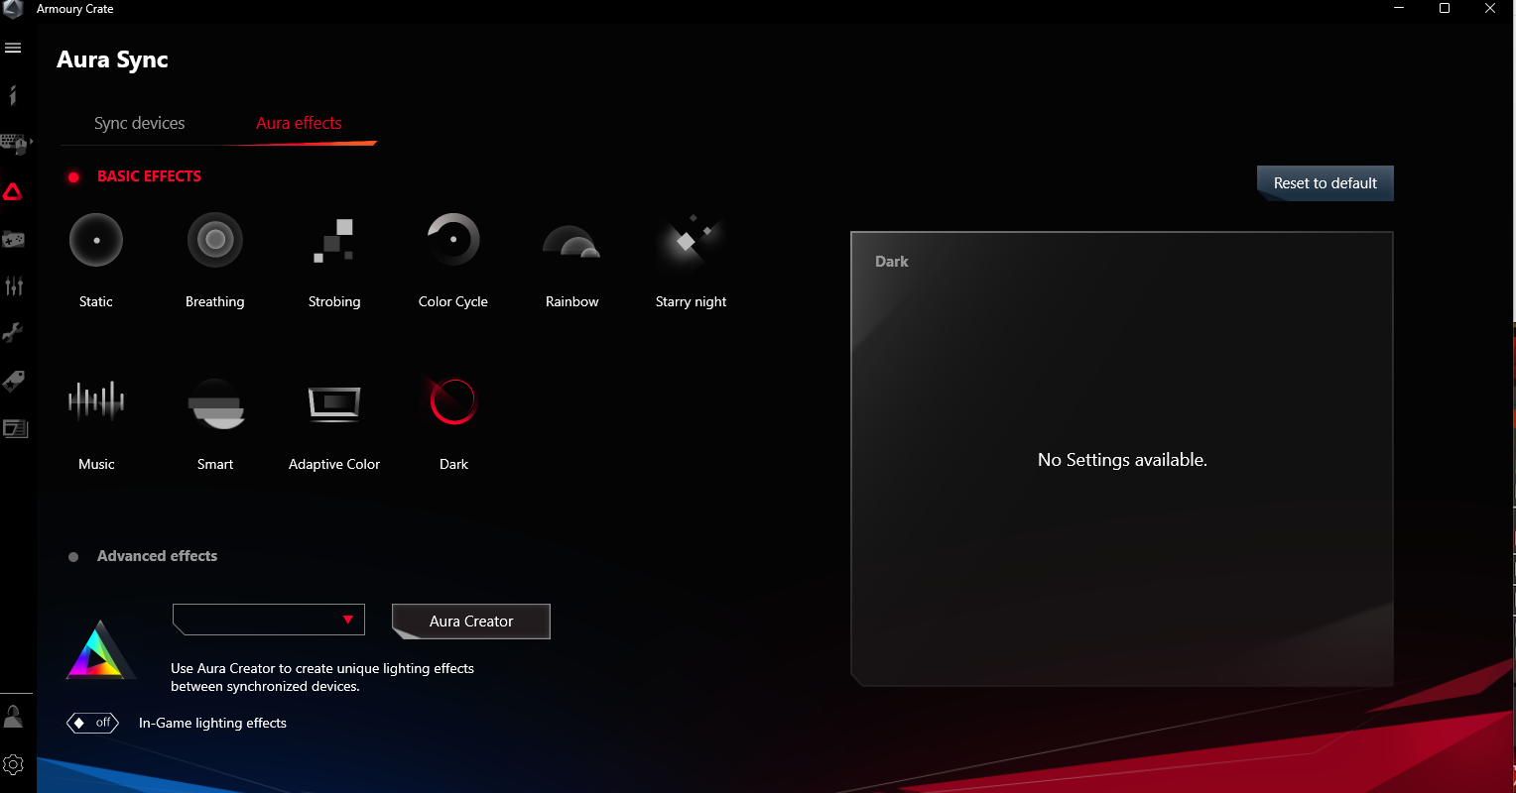Select the Rainbow lighting effect icon

571,243
